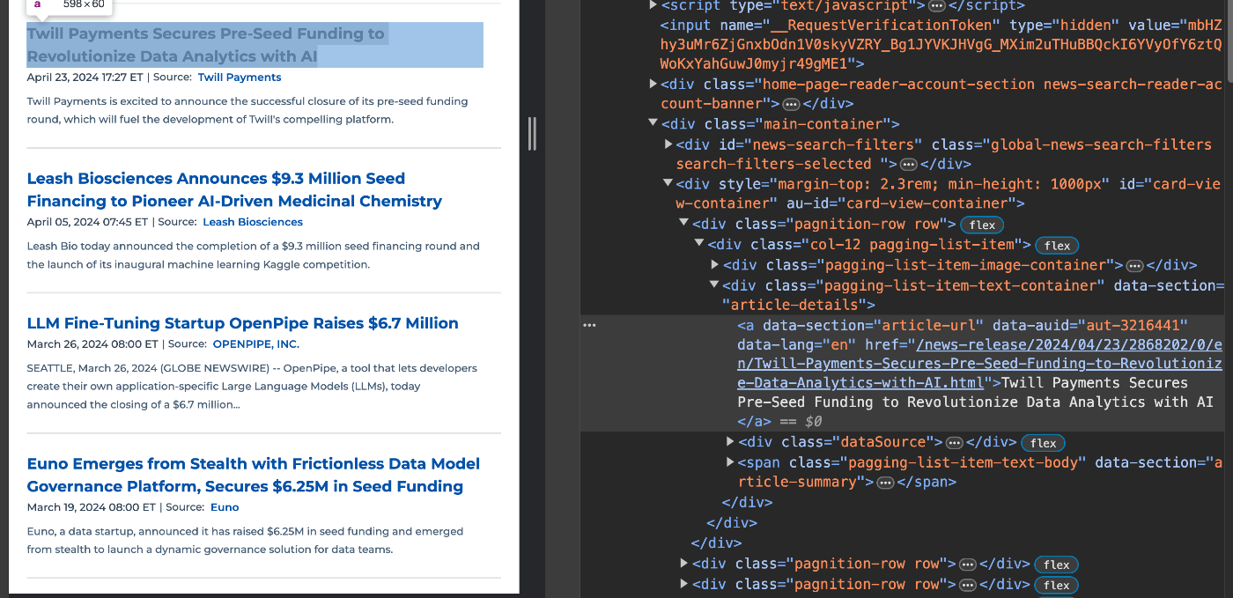The image size is (1233, 598).
Task: Click the 598 × 60 element size tooltip
Action: (x=69, y=5)
